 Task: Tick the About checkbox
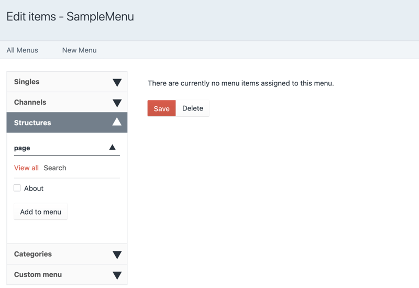[17, 188]
